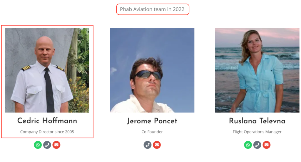Viewport: 301px width, 162px height.
Task: Click the "Flight Operations Manager" label
Action: tap(257, 132)
